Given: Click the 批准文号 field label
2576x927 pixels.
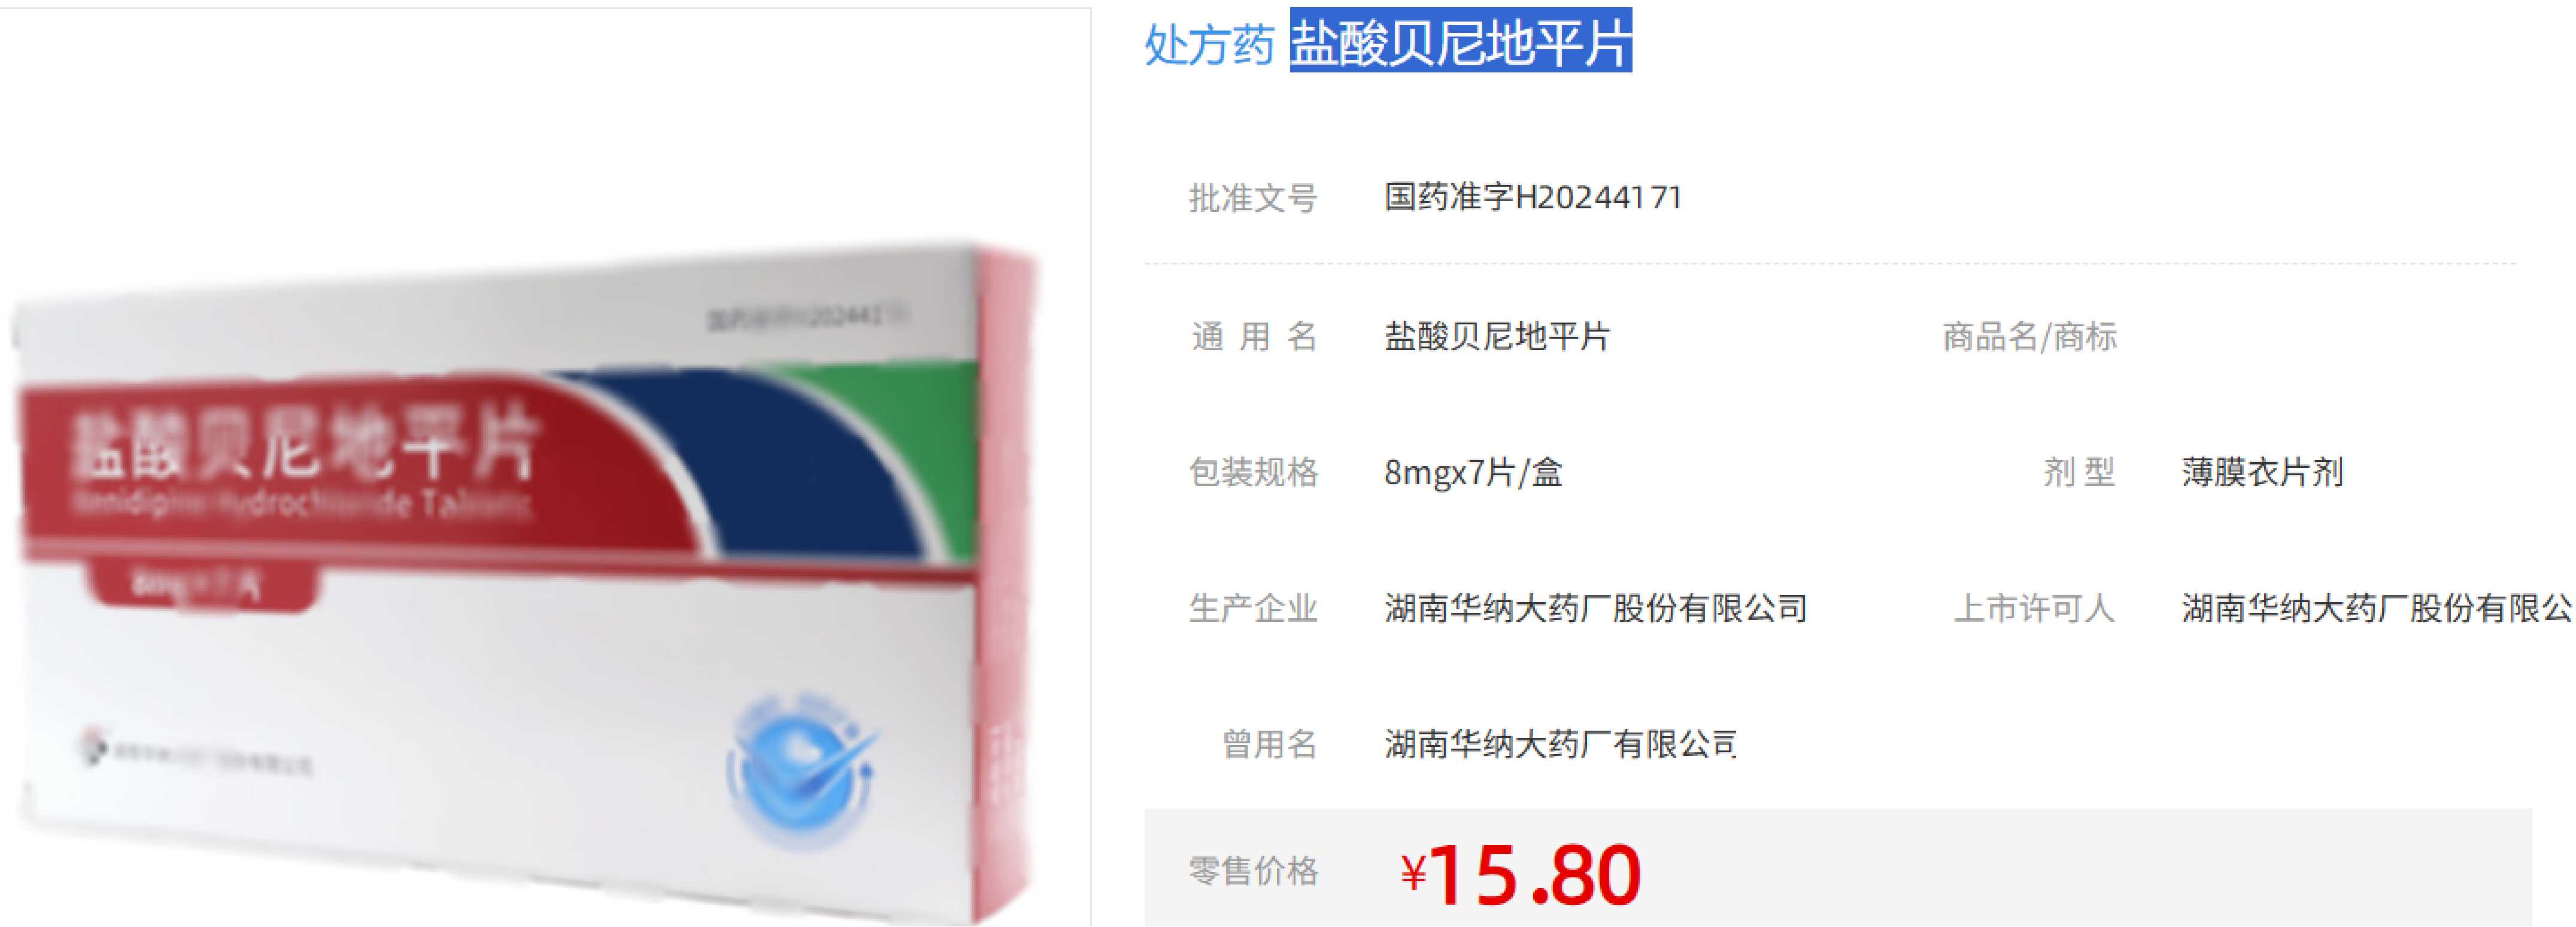Looking at the screenshot, I should pos(1253,198).
